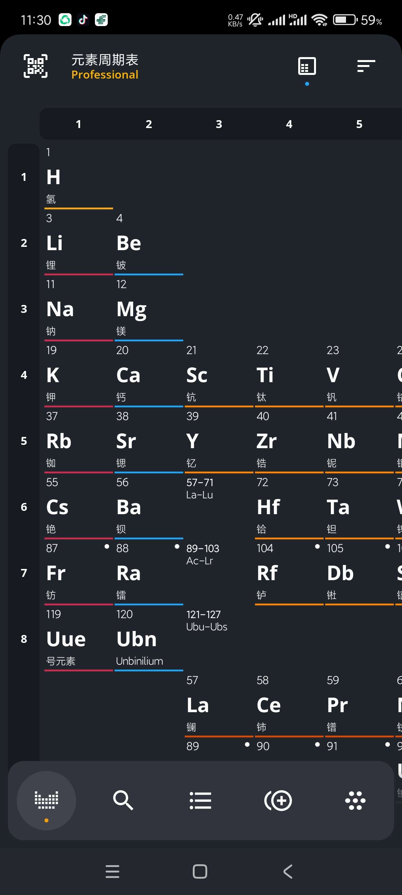This screenshot has width=402, height=895.
Task: Open the search magnifier icon
Action: pyautogui.click(x=123, y=800)
